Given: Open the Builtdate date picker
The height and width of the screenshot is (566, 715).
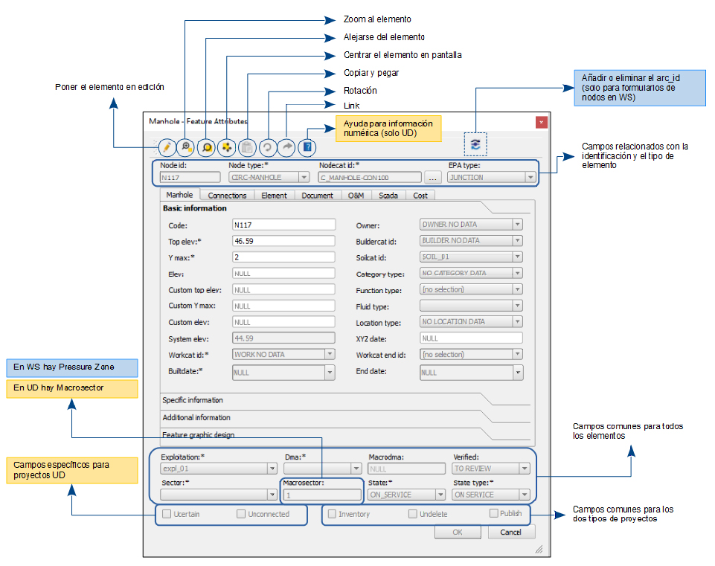Looking at the screenshot, I should tap(283, 373).
